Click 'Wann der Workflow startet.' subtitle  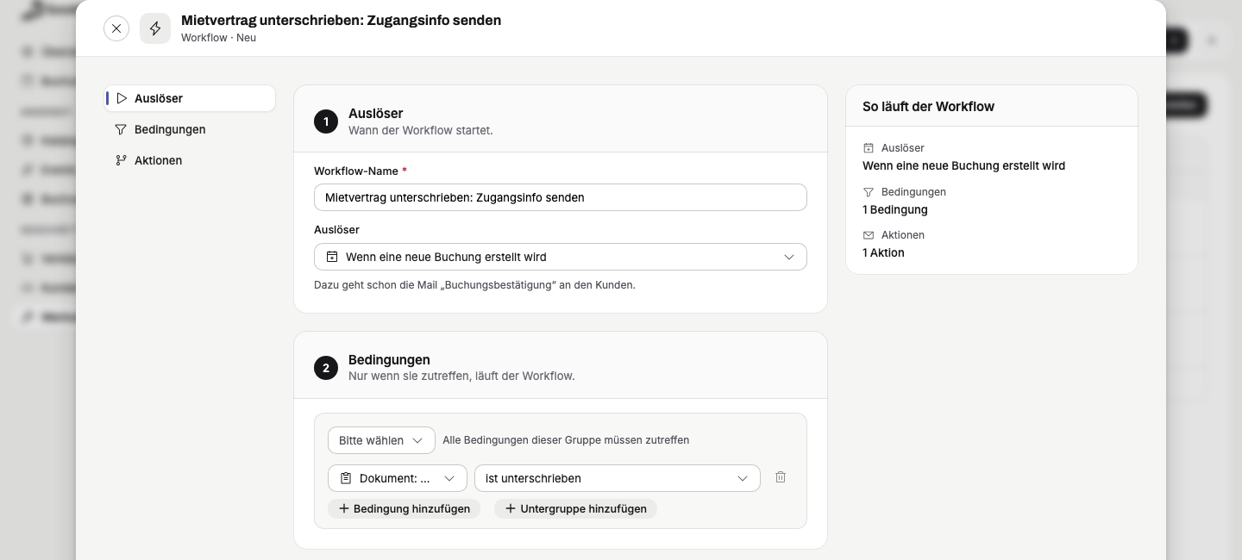point(421,131)
